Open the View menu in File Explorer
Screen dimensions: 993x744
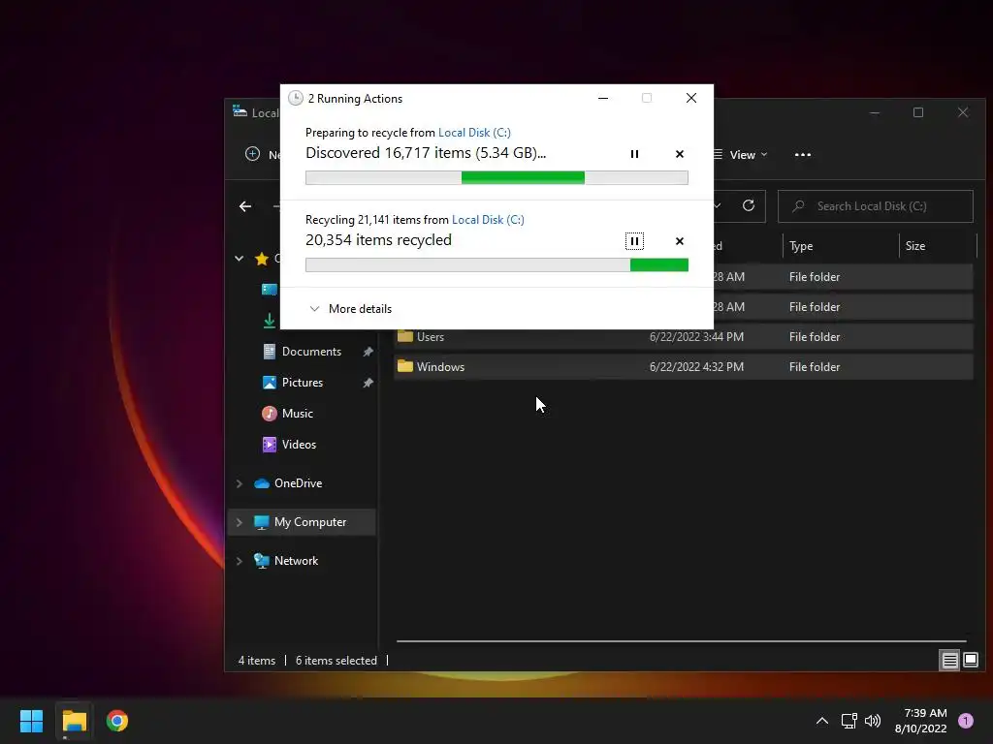click(x=740, y=155)
